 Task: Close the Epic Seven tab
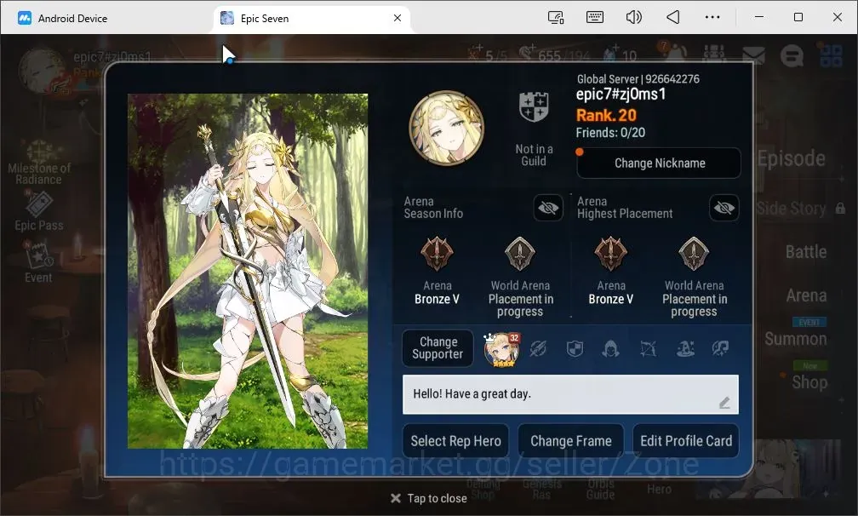click(x=398, y=18)
